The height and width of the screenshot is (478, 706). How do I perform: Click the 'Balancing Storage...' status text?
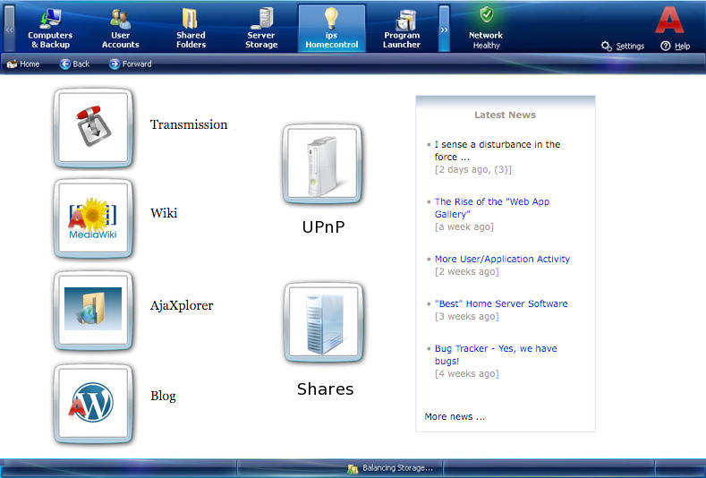click(x=397, y=468)
